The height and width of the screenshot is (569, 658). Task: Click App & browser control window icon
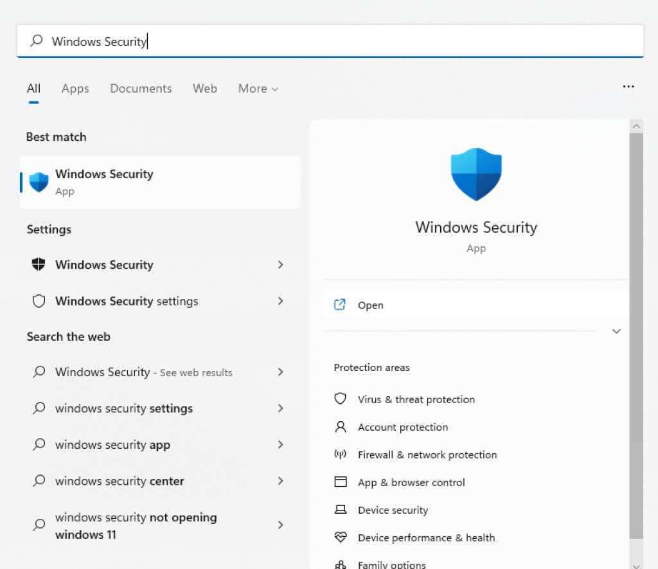341,482
